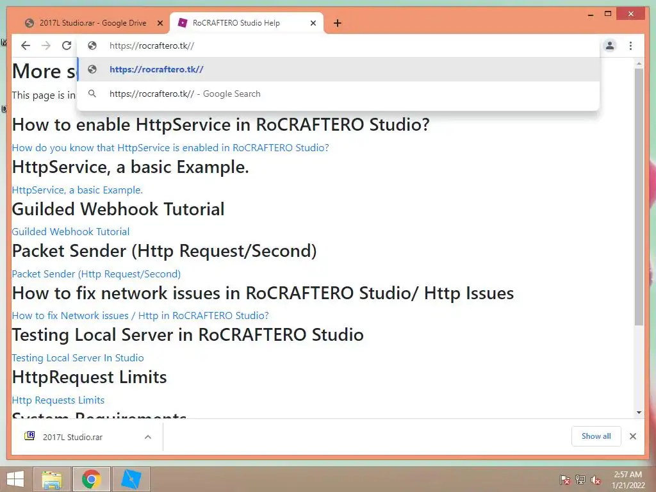656x492 pixels.
Task: Open link about knowing HttpService is enabled
Action: (x=170, y=148)
